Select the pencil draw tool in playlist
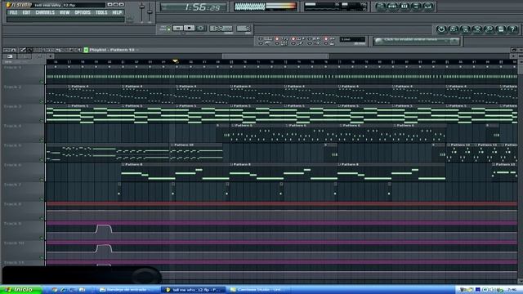The height and width of the screenshot is (294, 523). [23, 50]
